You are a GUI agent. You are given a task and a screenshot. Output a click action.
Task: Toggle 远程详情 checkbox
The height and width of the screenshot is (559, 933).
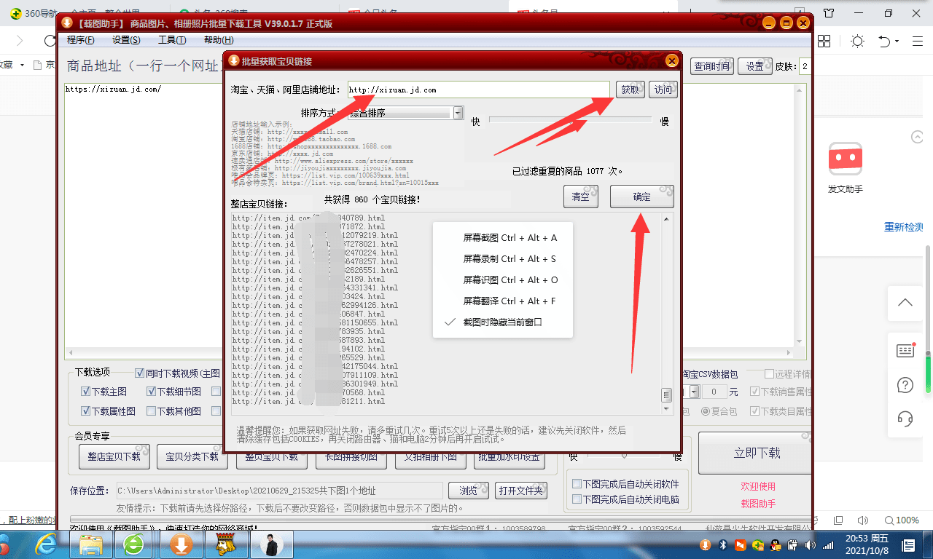point(769,374)
